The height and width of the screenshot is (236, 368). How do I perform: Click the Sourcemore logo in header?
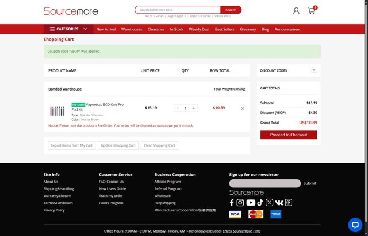click(x=71, y=11)
